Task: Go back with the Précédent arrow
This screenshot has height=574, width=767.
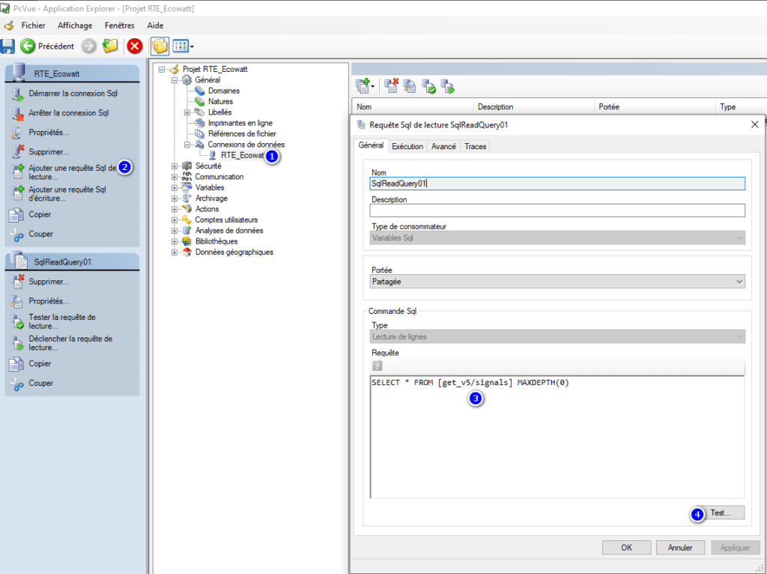Action: coord(47,46)
